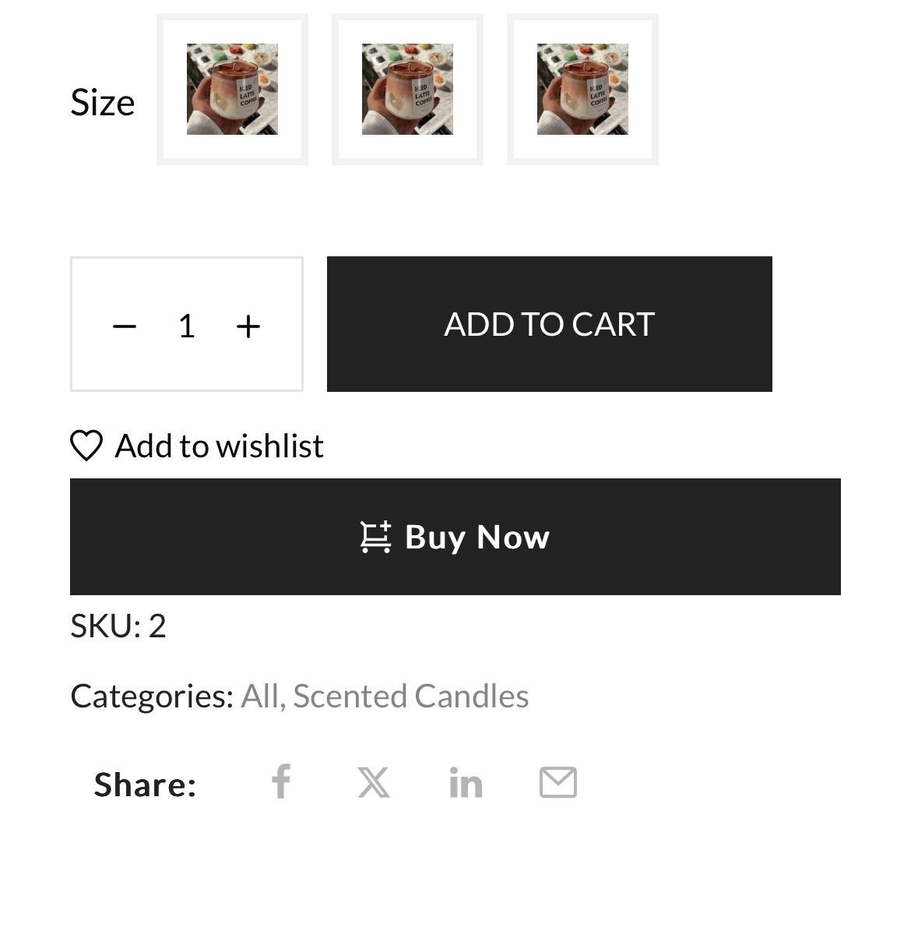
Task: Choose the middle Size option thumbnail
Action: coord(407,89)
